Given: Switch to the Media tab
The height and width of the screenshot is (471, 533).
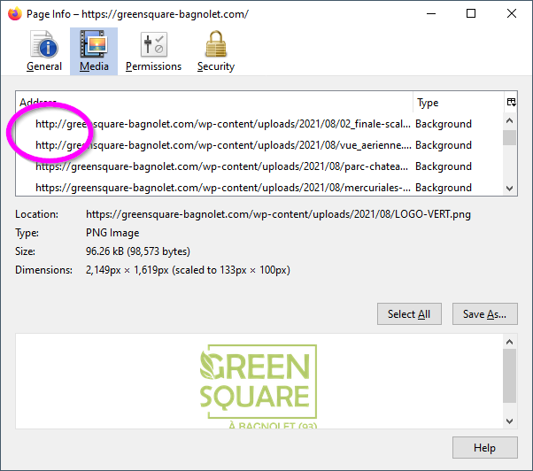Looking at the screenshot, I should 94,51.
